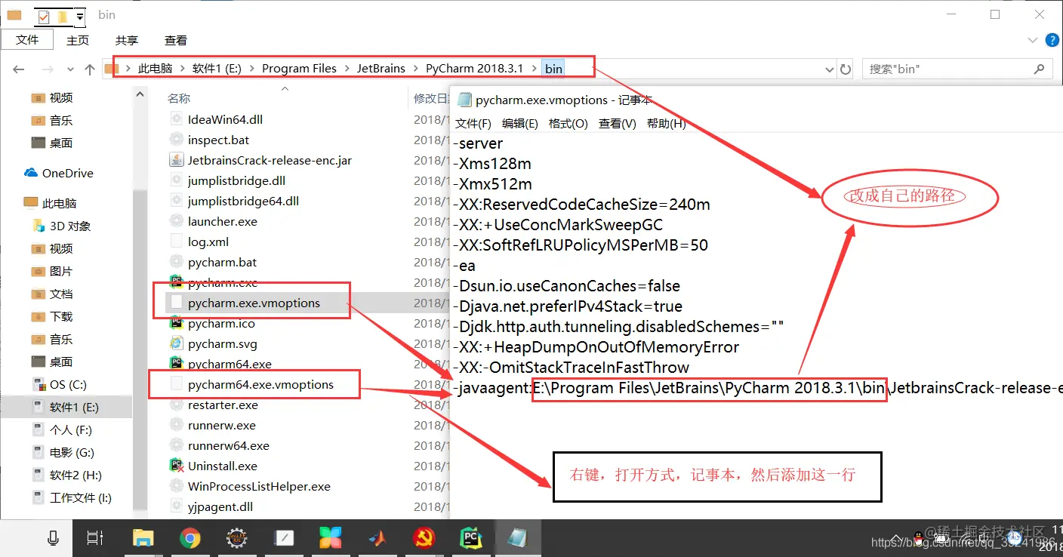Open Notepad 编辑(E) menu
This screenshot has height=557, width=1063.
pyautogui.click(x=520, y=123)
